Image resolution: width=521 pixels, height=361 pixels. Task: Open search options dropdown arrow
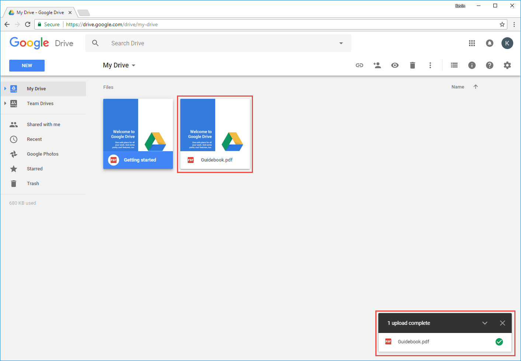pos(341,43)
